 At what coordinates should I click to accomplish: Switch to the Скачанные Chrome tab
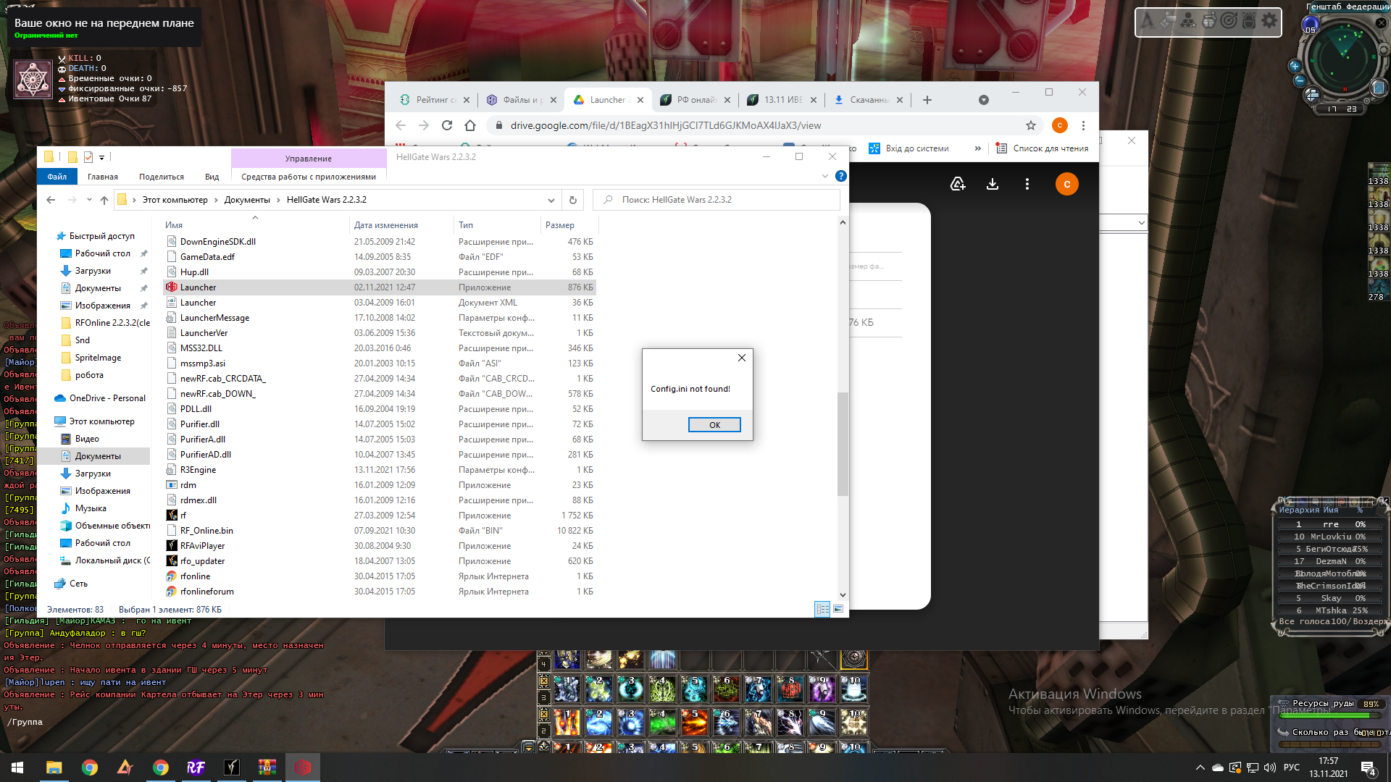(x=869, y=100)
